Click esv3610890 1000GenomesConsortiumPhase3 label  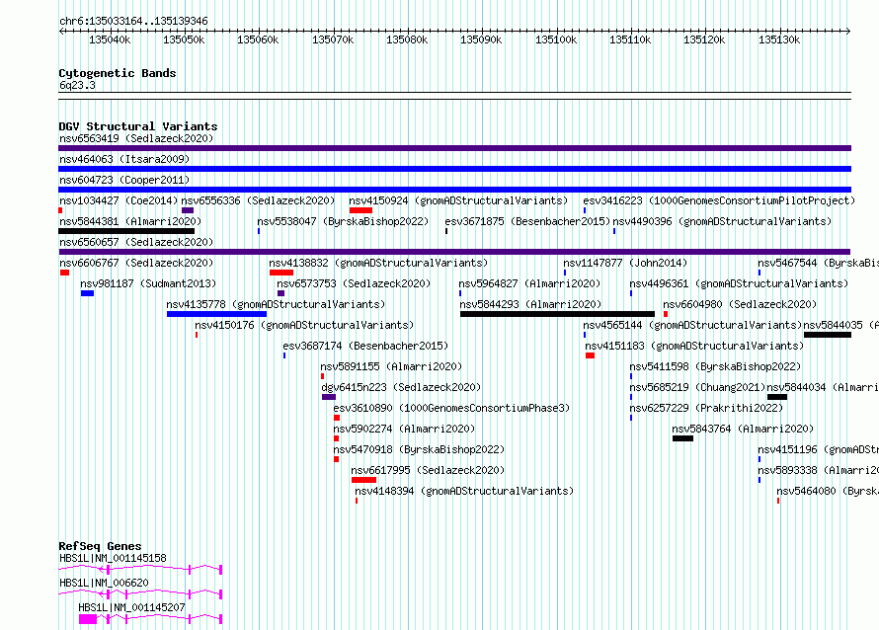tap(451, 408)
